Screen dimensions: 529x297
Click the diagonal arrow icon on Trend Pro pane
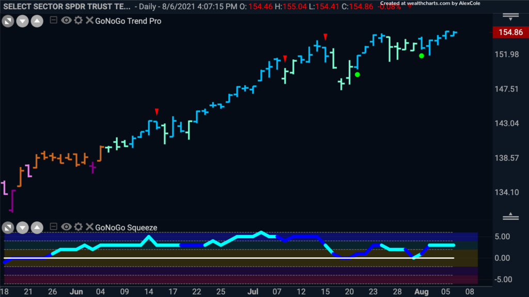point(8,22)
